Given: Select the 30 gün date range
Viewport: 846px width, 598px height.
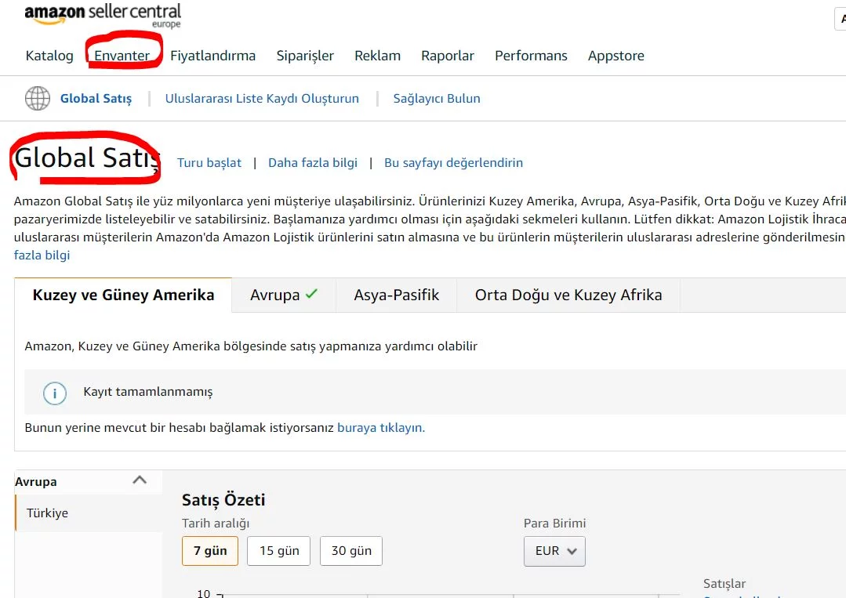Looking at the screenshot, I should tap(350, 551).
